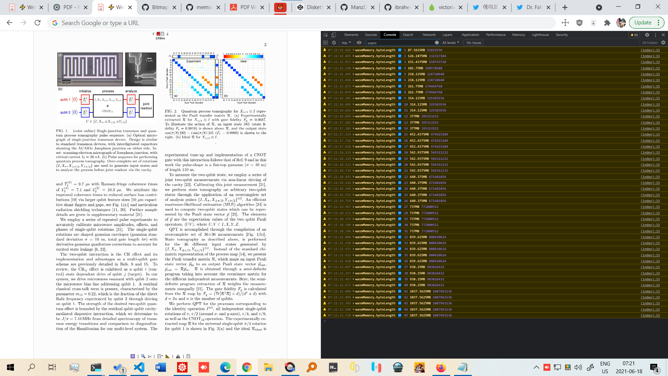The image size is (668, 376).
Task: Open the browser extensions puzzle icon
Action: tap(607, 23)
